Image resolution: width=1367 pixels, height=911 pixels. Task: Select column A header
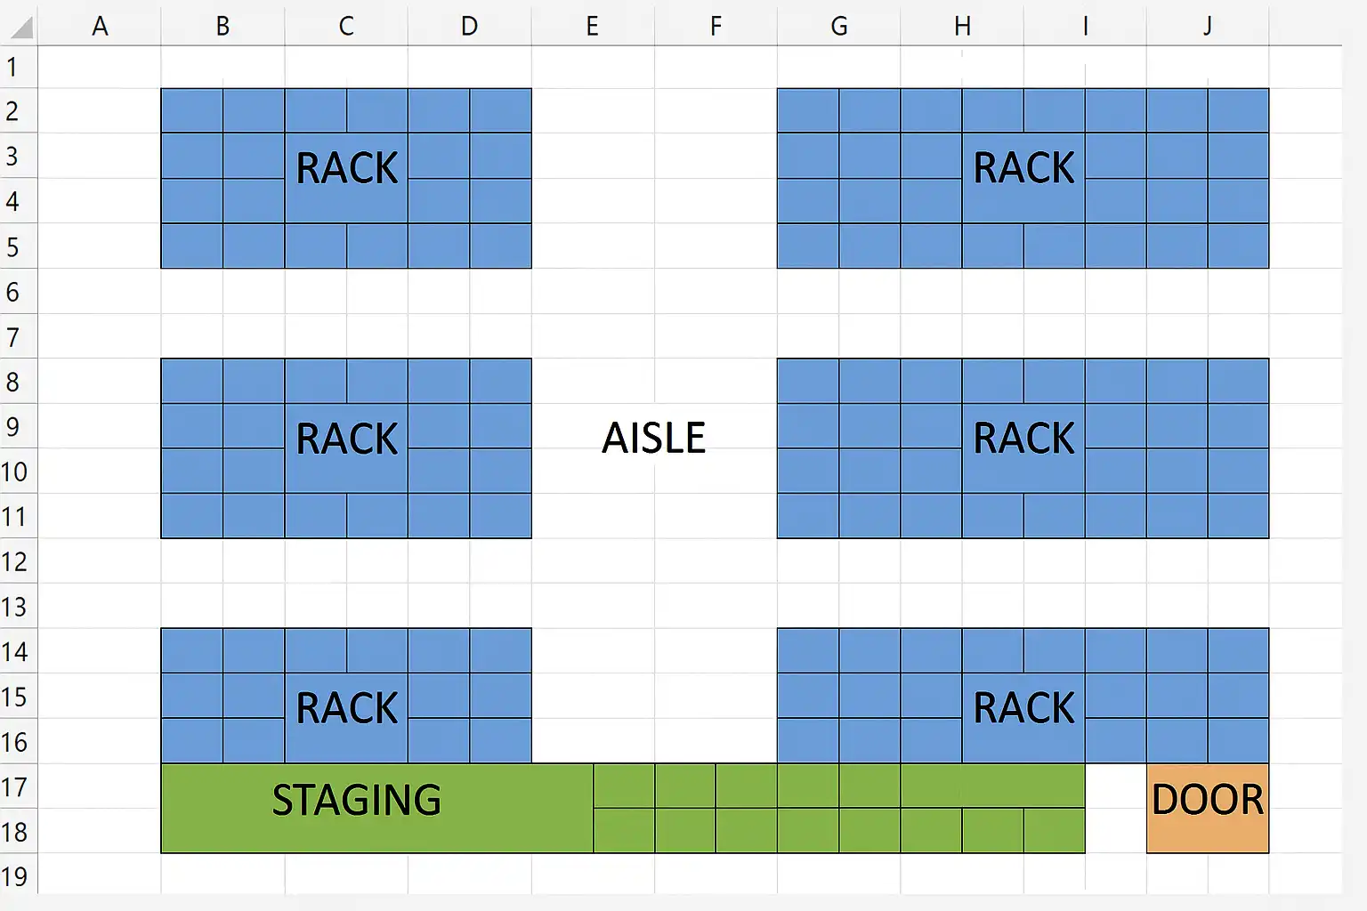point(100,26)
